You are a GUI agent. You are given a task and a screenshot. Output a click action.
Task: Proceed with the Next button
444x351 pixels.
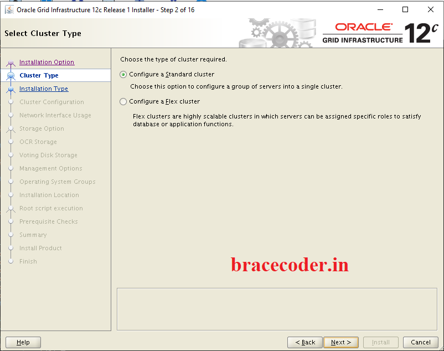[341, 342]
